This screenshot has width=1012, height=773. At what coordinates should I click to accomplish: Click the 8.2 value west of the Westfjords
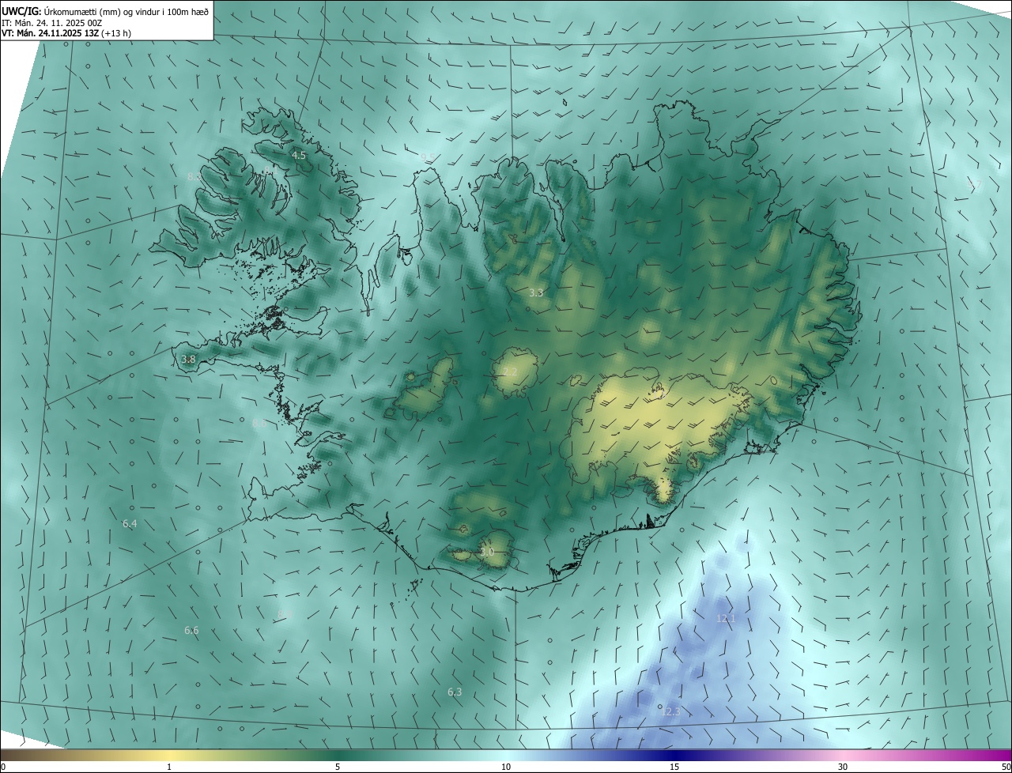[194, 176]
